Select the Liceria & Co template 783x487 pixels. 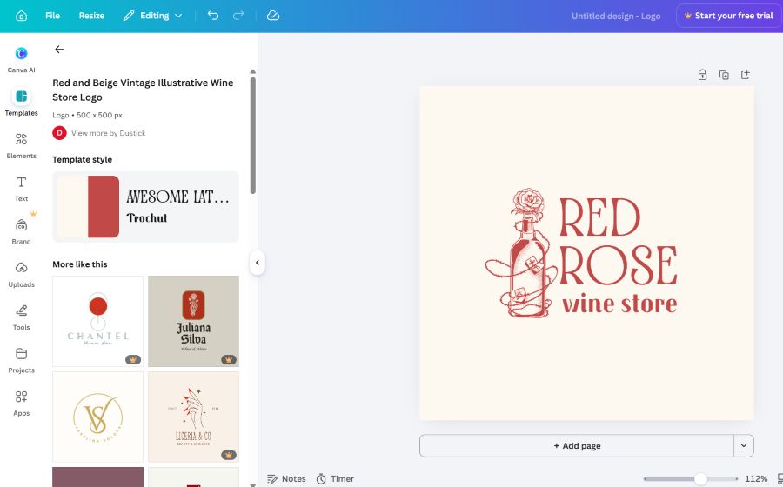tap(194, 417)
